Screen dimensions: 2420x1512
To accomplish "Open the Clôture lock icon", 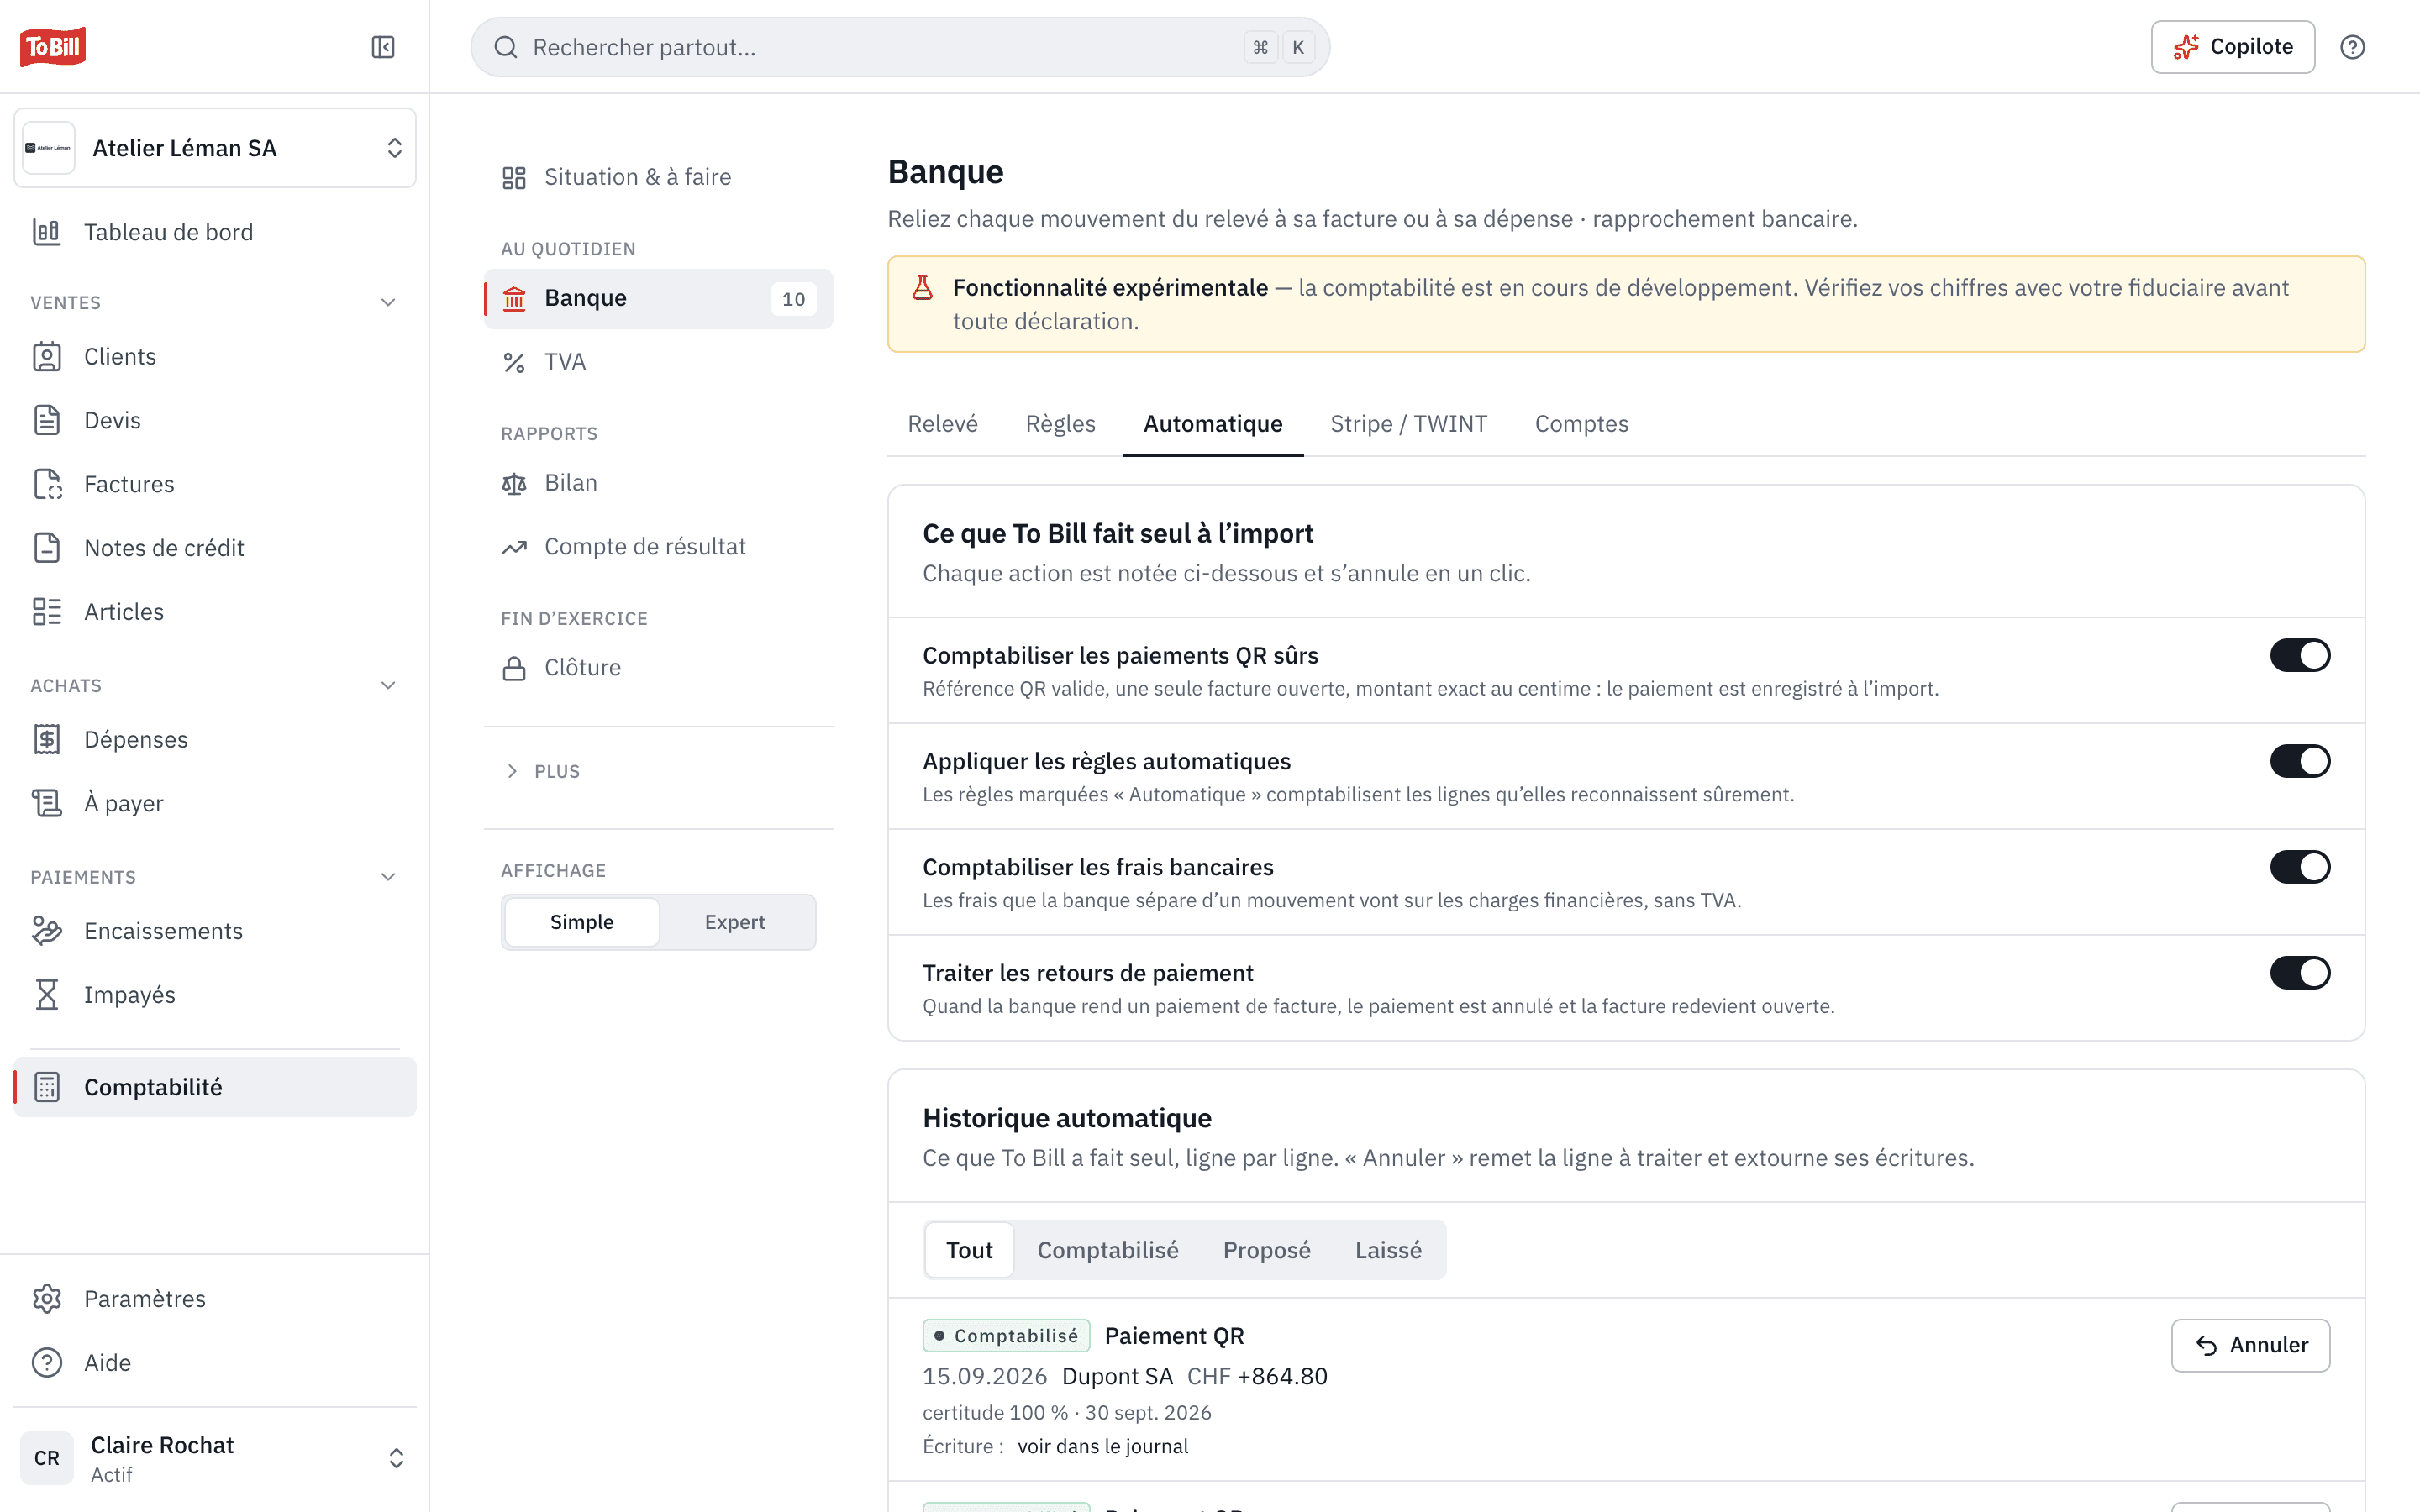I will click(x=514, y=668).
